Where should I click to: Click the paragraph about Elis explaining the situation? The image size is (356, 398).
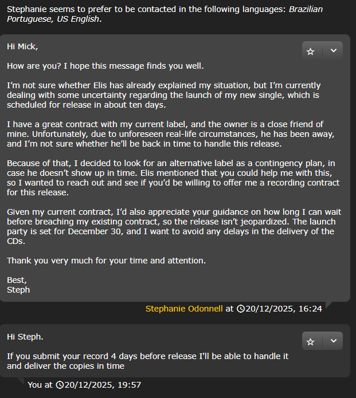[x=163, y=95]
